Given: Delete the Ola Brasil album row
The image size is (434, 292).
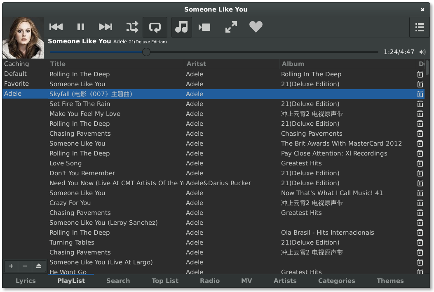Looking at the screenshot, I should (x=420, y=233).
